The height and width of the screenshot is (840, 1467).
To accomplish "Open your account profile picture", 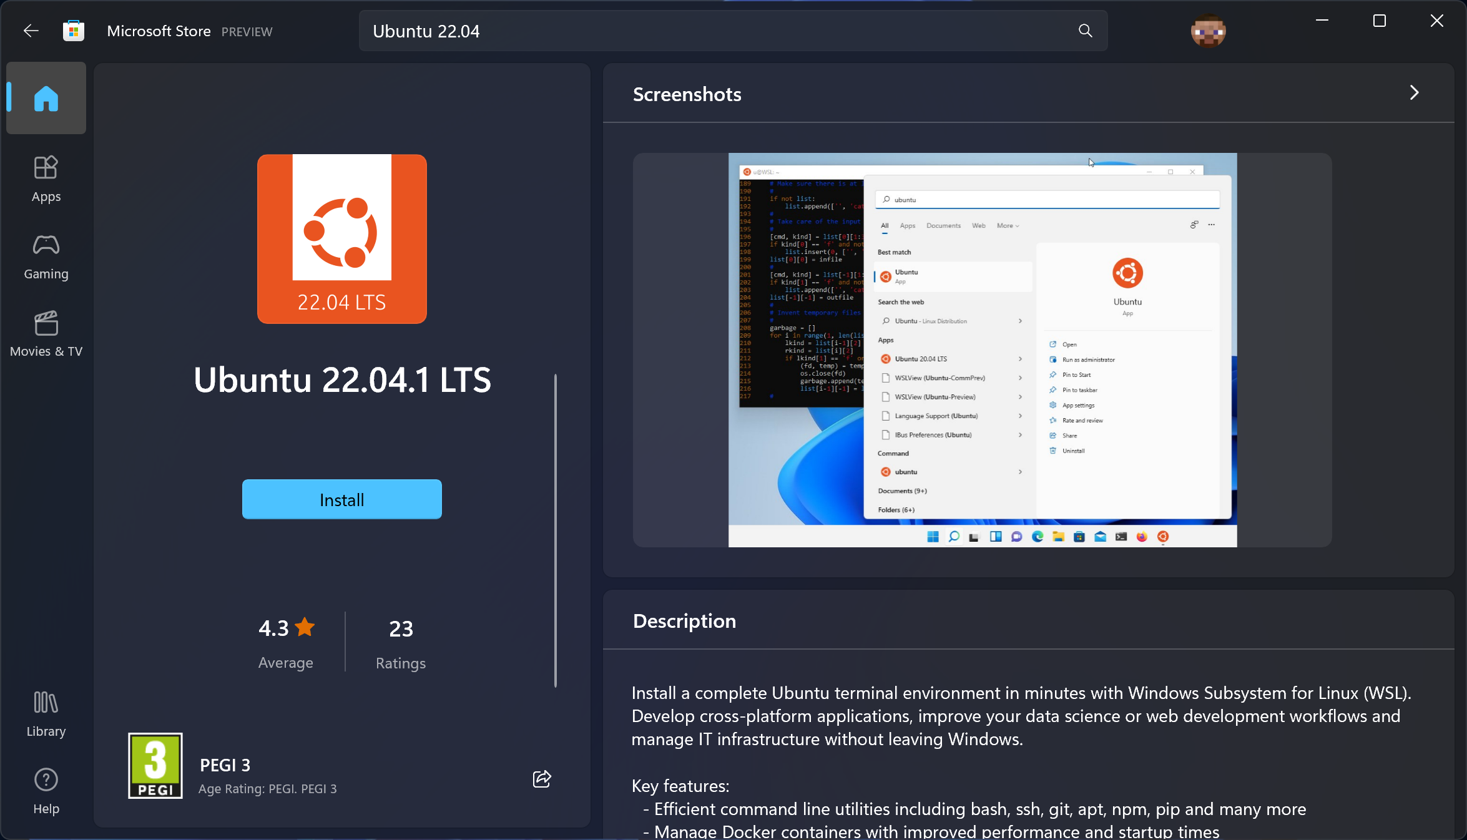I will point(1209,31).
